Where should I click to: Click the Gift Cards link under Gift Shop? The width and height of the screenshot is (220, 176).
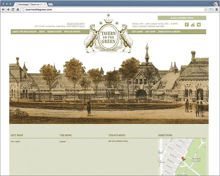pyautogui.click(x=16, y=142)
